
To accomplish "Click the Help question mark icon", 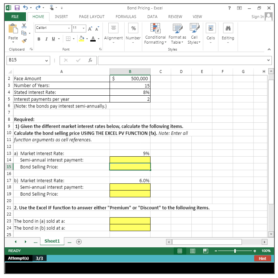I will point(229,8).
